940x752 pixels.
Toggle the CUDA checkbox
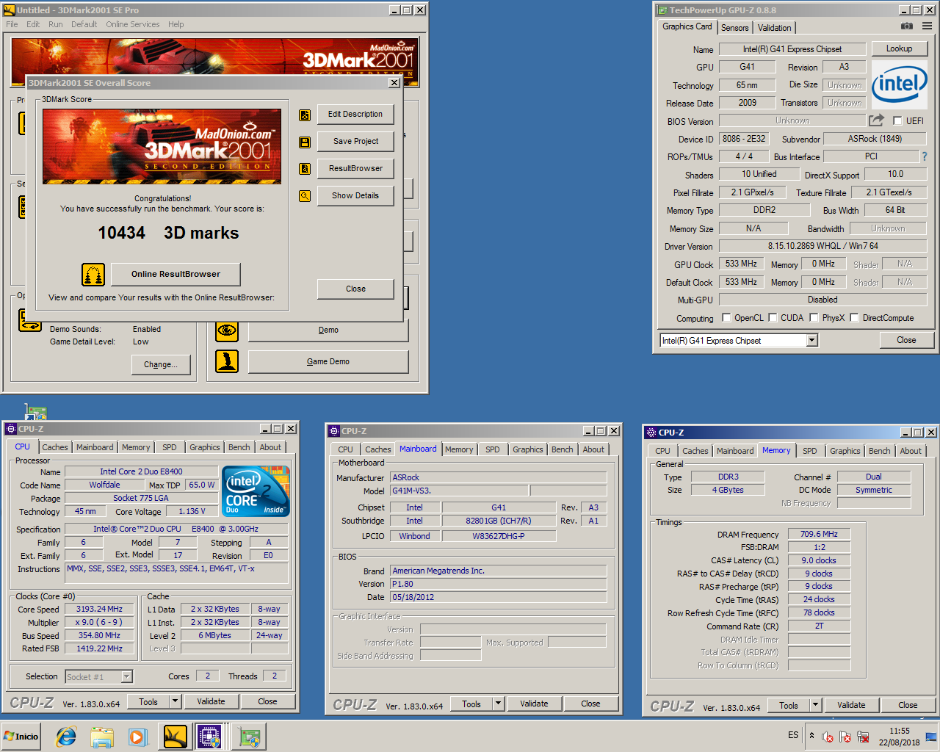[773, 318]
